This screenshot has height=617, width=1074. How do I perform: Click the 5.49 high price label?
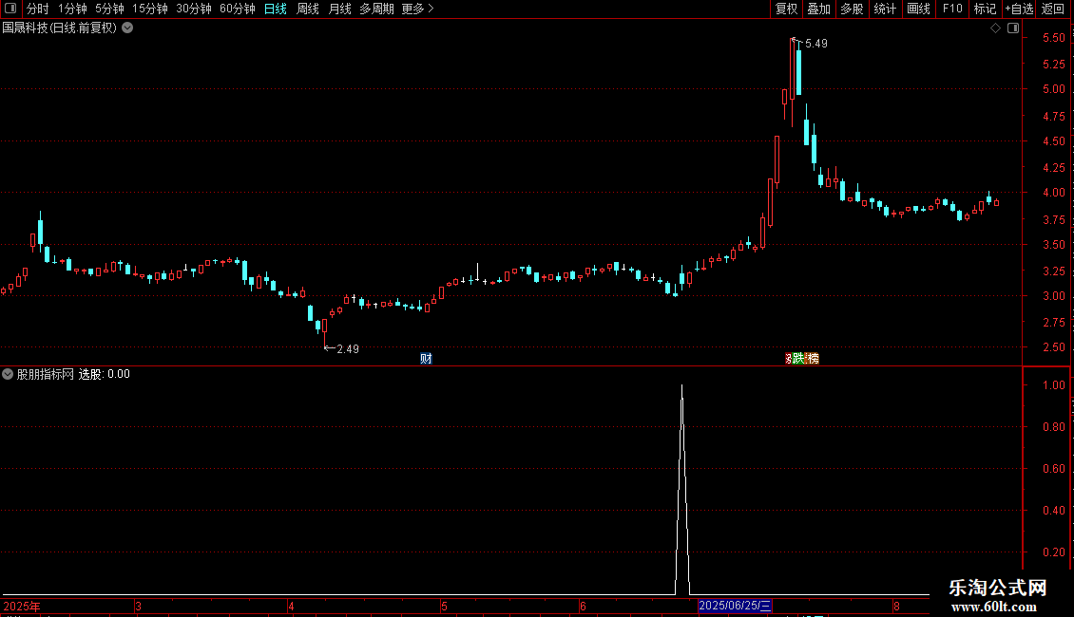point(816,44)
